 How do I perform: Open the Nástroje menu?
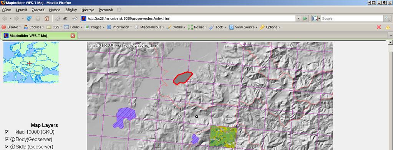click(88, 10)
